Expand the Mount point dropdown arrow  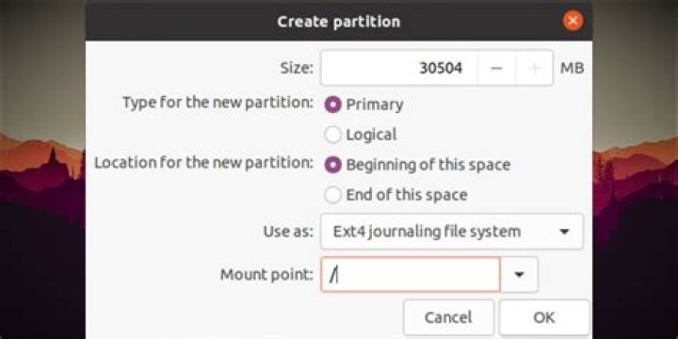pyautogui.click(x=519, y=275)
